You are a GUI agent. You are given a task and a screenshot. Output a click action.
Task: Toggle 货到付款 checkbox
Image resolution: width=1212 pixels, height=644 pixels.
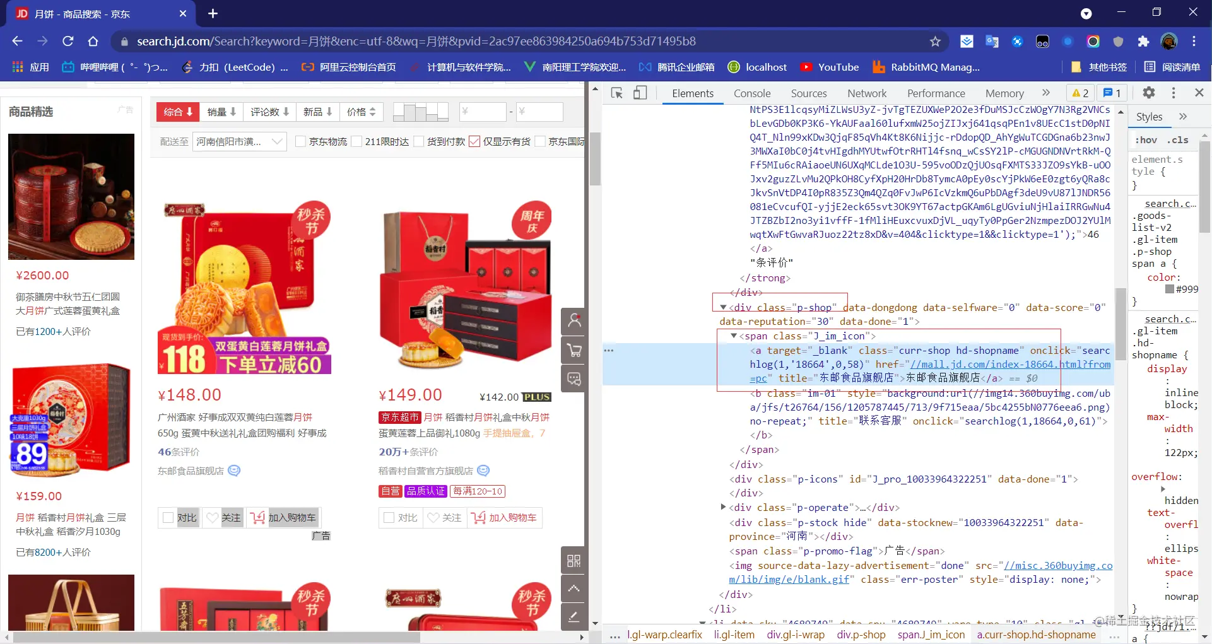(419, 141)
